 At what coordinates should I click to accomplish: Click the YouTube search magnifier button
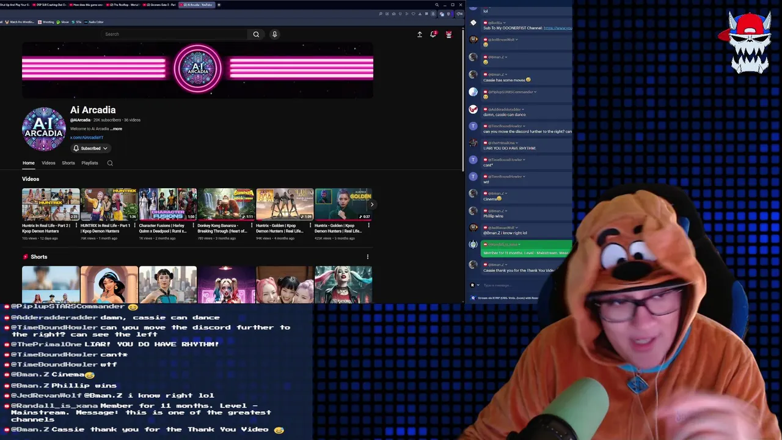pyautogui.click(x=256, y=34)
